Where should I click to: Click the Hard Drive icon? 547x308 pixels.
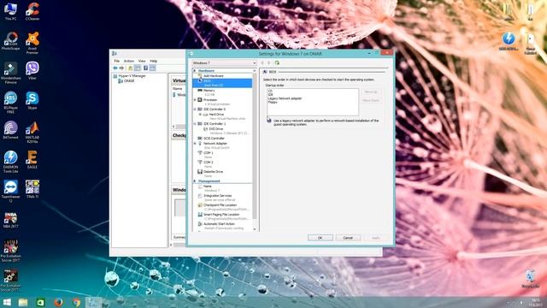205,115
